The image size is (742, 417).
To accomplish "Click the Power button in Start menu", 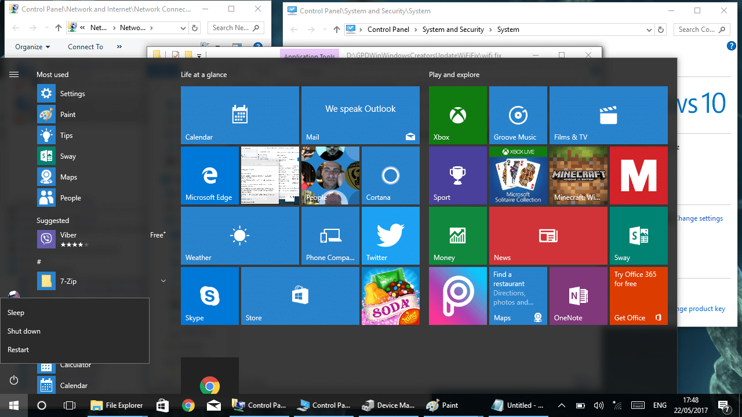I will pos(14,381).
